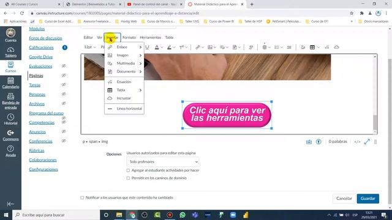
Task: Open keyboard shortcuts icon below editor
Action: tap(309, 142)
